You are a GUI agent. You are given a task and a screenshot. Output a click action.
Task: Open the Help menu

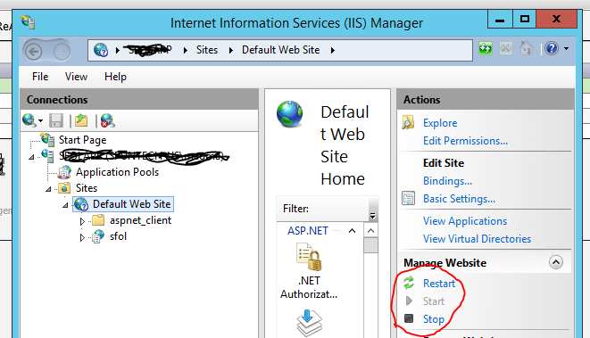[x=115, y=77]
